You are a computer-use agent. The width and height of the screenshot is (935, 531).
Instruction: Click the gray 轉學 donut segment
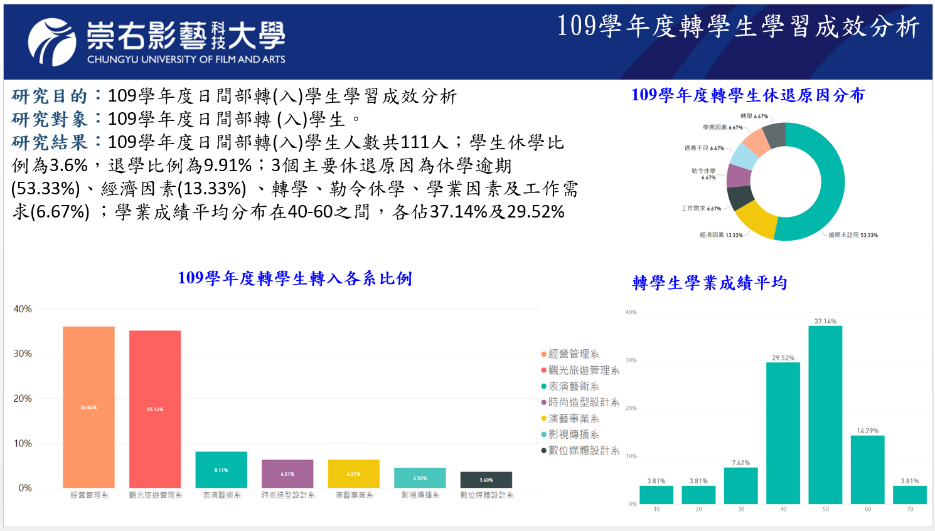775,134
